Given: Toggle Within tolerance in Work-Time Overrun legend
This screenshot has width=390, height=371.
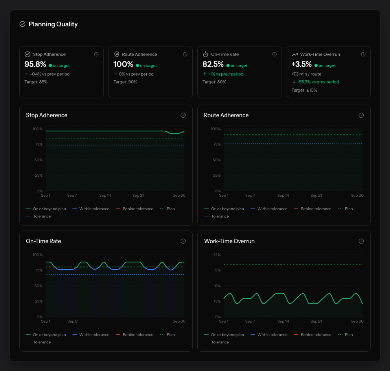Looking at the screenshot, I should point(269,335).
